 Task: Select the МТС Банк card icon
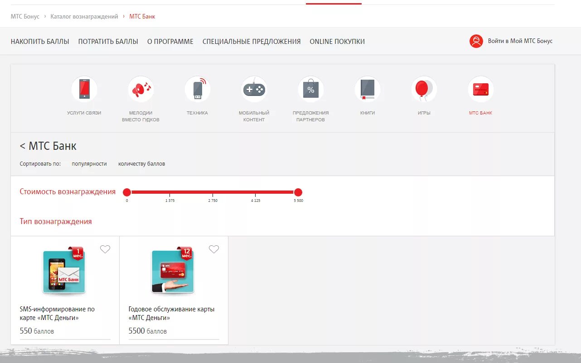[x=481, y=89]
